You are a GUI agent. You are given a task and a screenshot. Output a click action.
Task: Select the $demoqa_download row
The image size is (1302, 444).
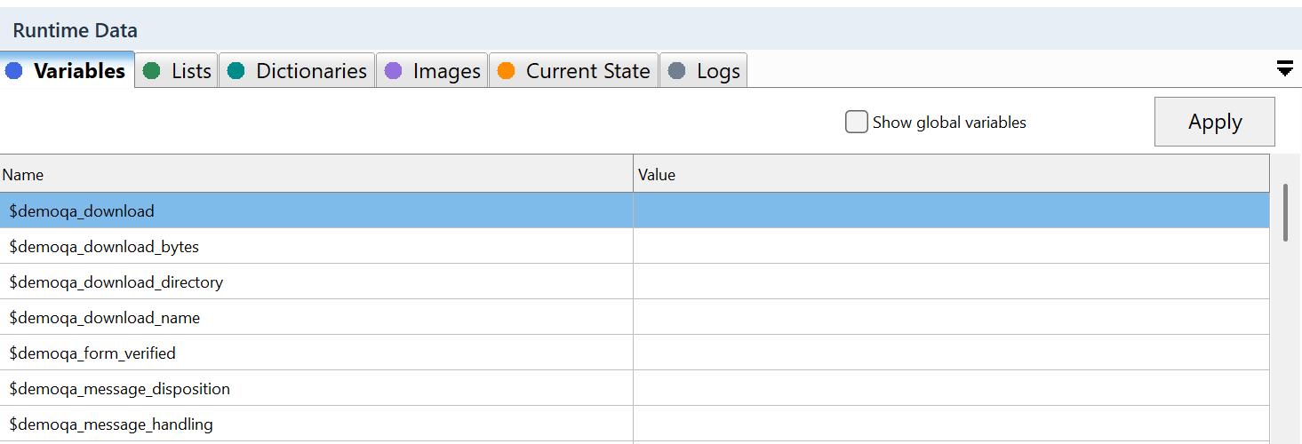[635, 210]
